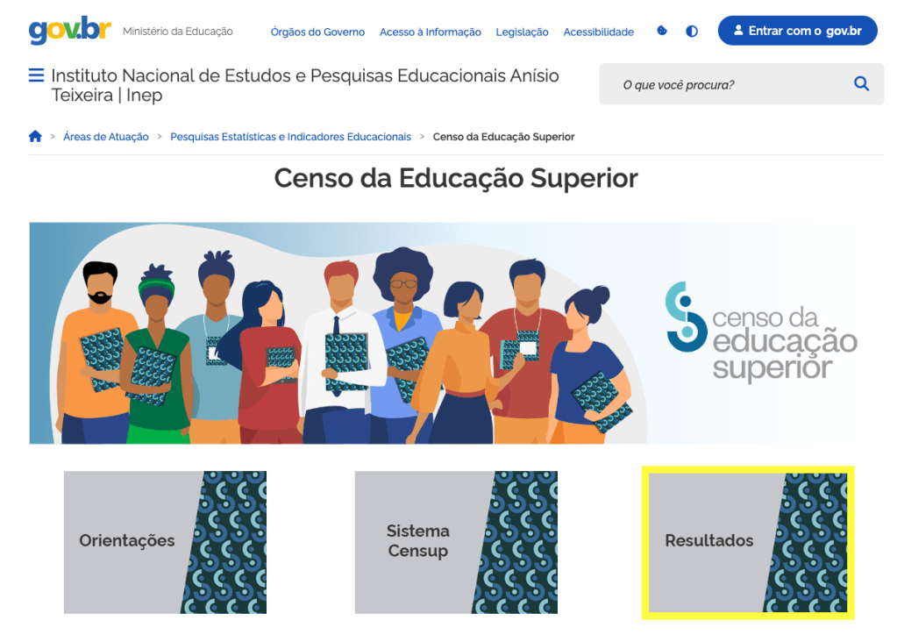Open the hamburger main menu
This screenshot has height=642, width=897.
point(36,76)
